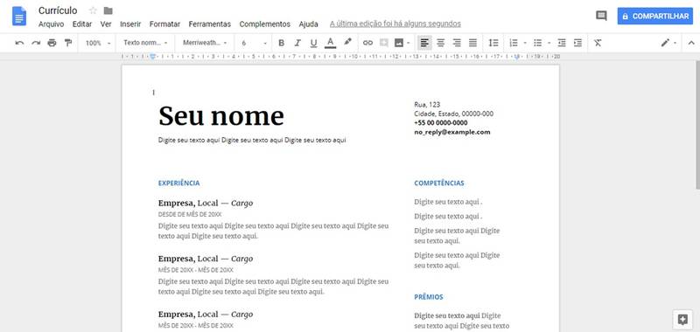Open the line spacing options
The width and height of the screenshot is (700, 332).
pos(493,43)
